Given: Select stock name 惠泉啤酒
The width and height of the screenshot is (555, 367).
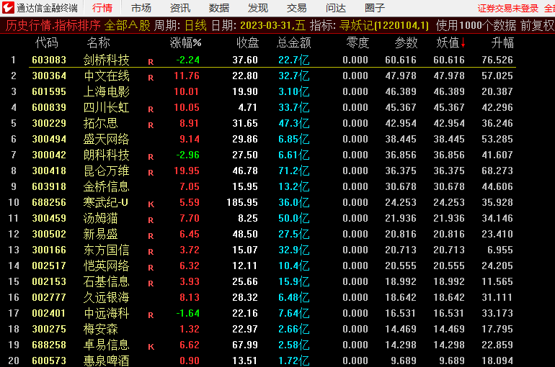Looking at the screenshot, I should (x=107, y=361).
